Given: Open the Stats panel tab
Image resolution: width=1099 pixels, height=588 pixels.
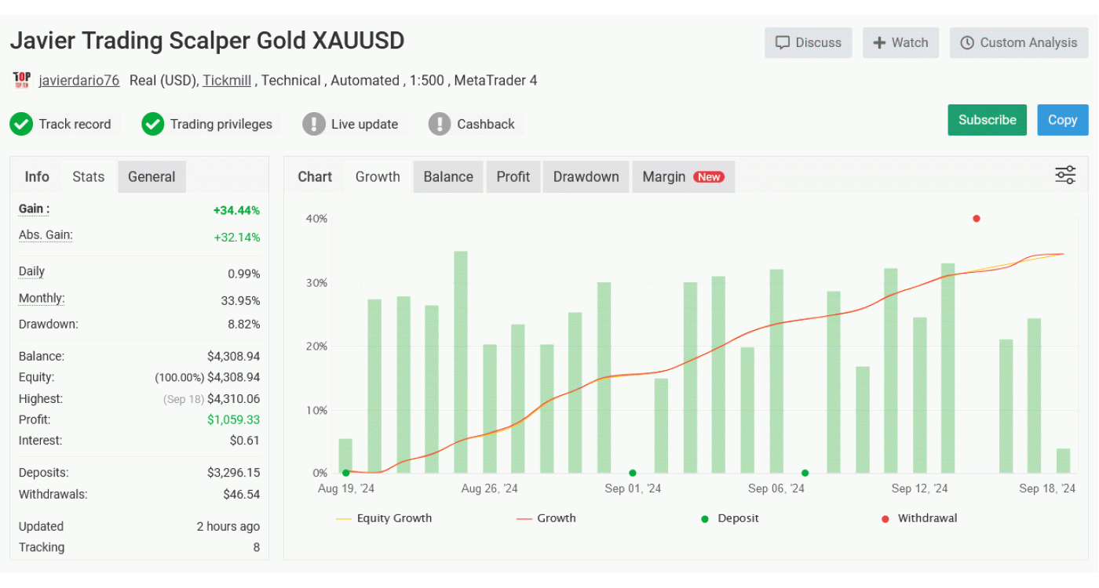Looking at the screenshot, I should (x=88, y=176).
